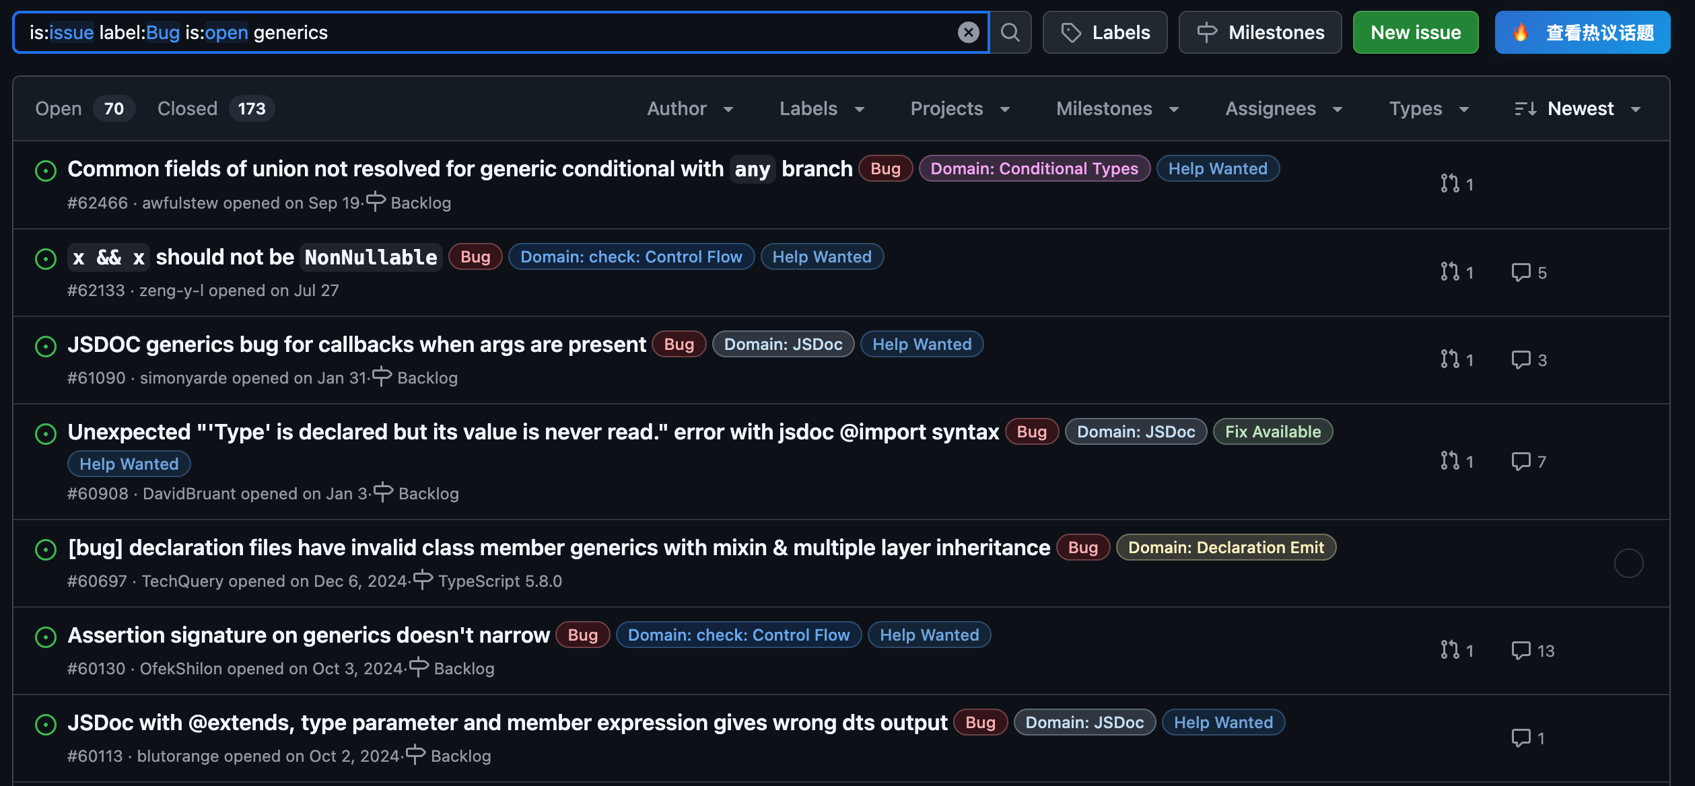Open the Newest sort dropdown
This screenshot has height=786, width=1695.
[x=1577, y=109]
